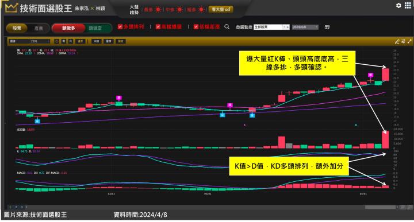Click the third button after the toolbar divider
The height and width of the screenshot is (222, 414).
(x=121, y=41)
